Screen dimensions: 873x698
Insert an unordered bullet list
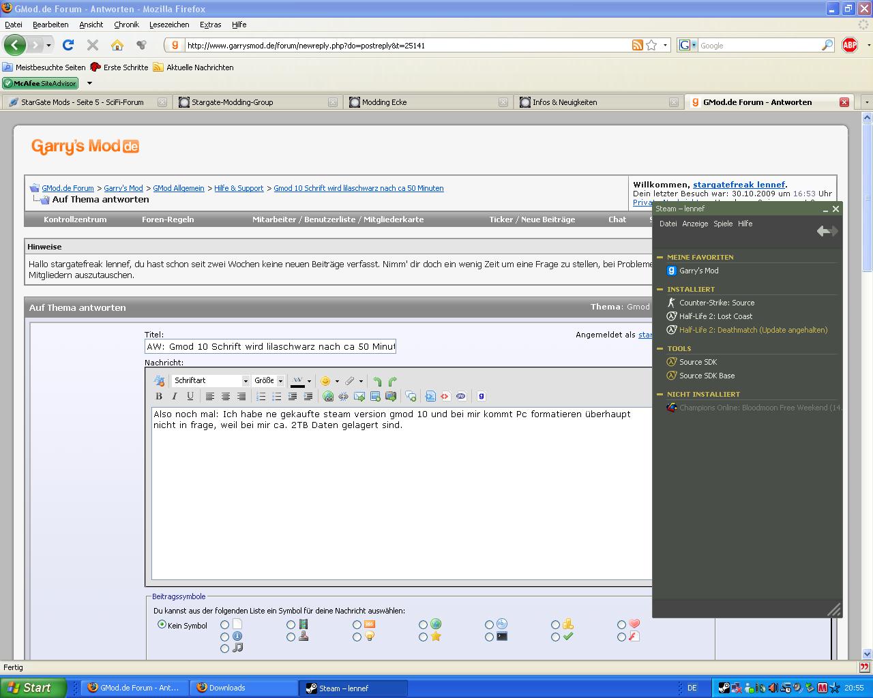coord(277,396)
